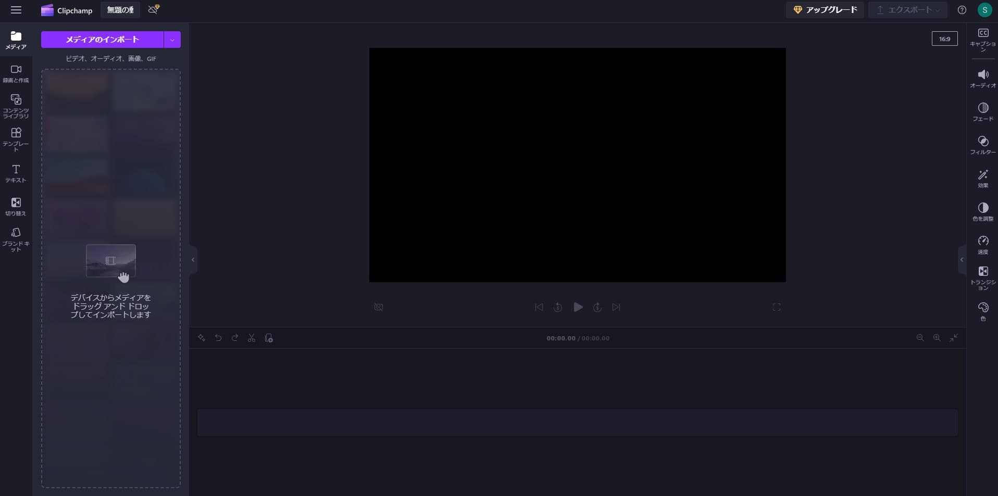Screen dimensions: 998x496
Task: Expand the import media dropdown arrow
Action: tap(172, 40)
